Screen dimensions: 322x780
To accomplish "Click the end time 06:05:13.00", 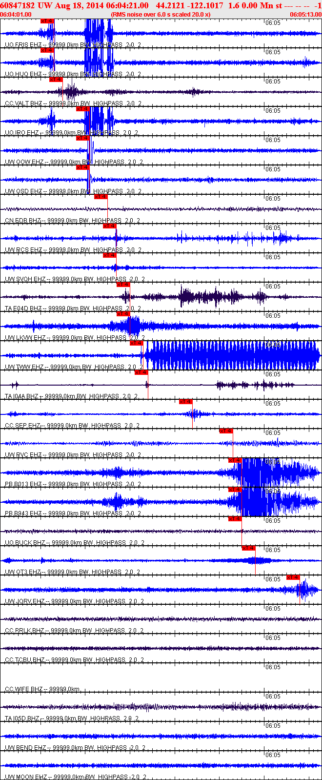I will click(x=306, y=15).
